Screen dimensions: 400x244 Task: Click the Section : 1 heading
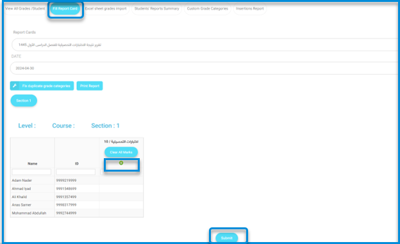(105, 126)
